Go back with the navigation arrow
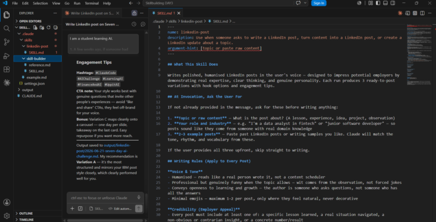Screen dimensions: 436x222 click(131, 3)
